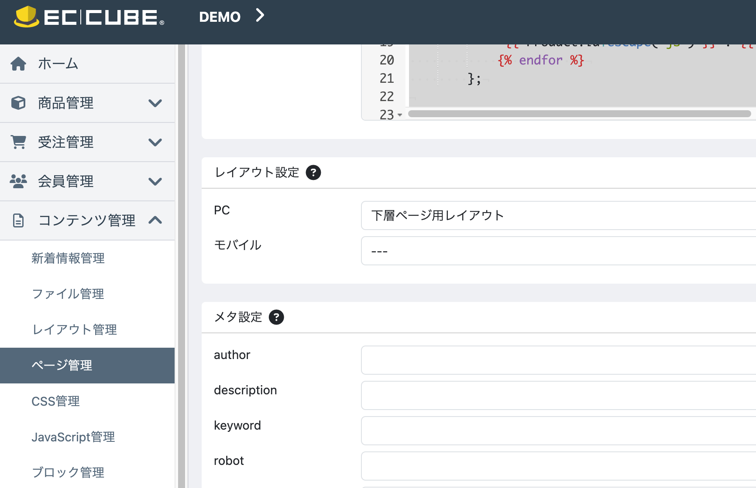Select 新着情報管理 submenu

point(87,258)
